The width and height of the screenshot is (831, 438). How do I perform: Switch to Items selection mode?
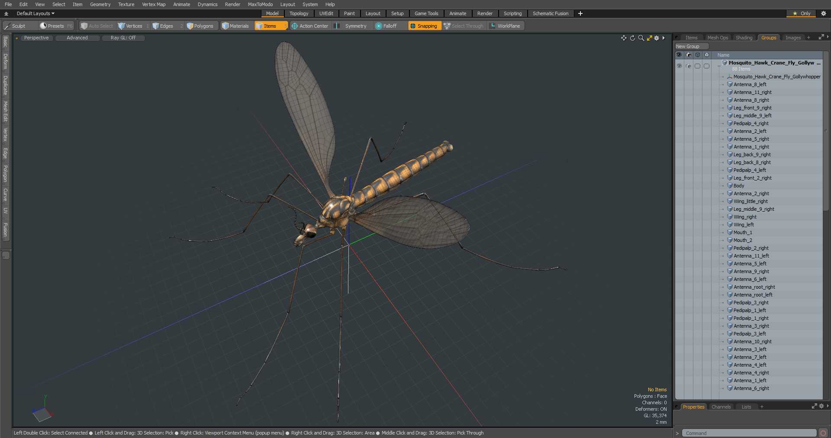pos(271,26)
